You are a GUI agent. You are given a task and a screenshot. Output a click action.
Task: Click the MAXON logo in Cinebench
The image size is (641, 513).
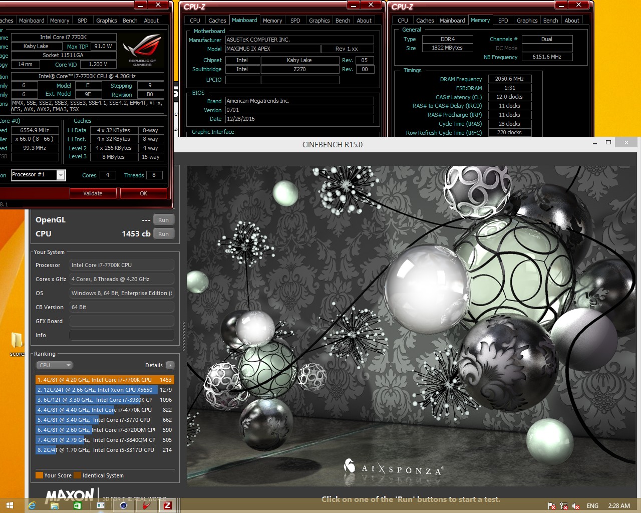pyautogui.click(x=69, y=495)
